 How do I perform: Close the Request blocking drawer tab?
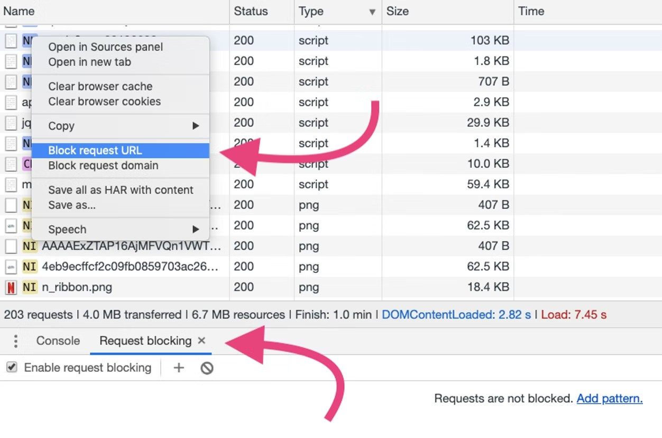click(201, 341)
